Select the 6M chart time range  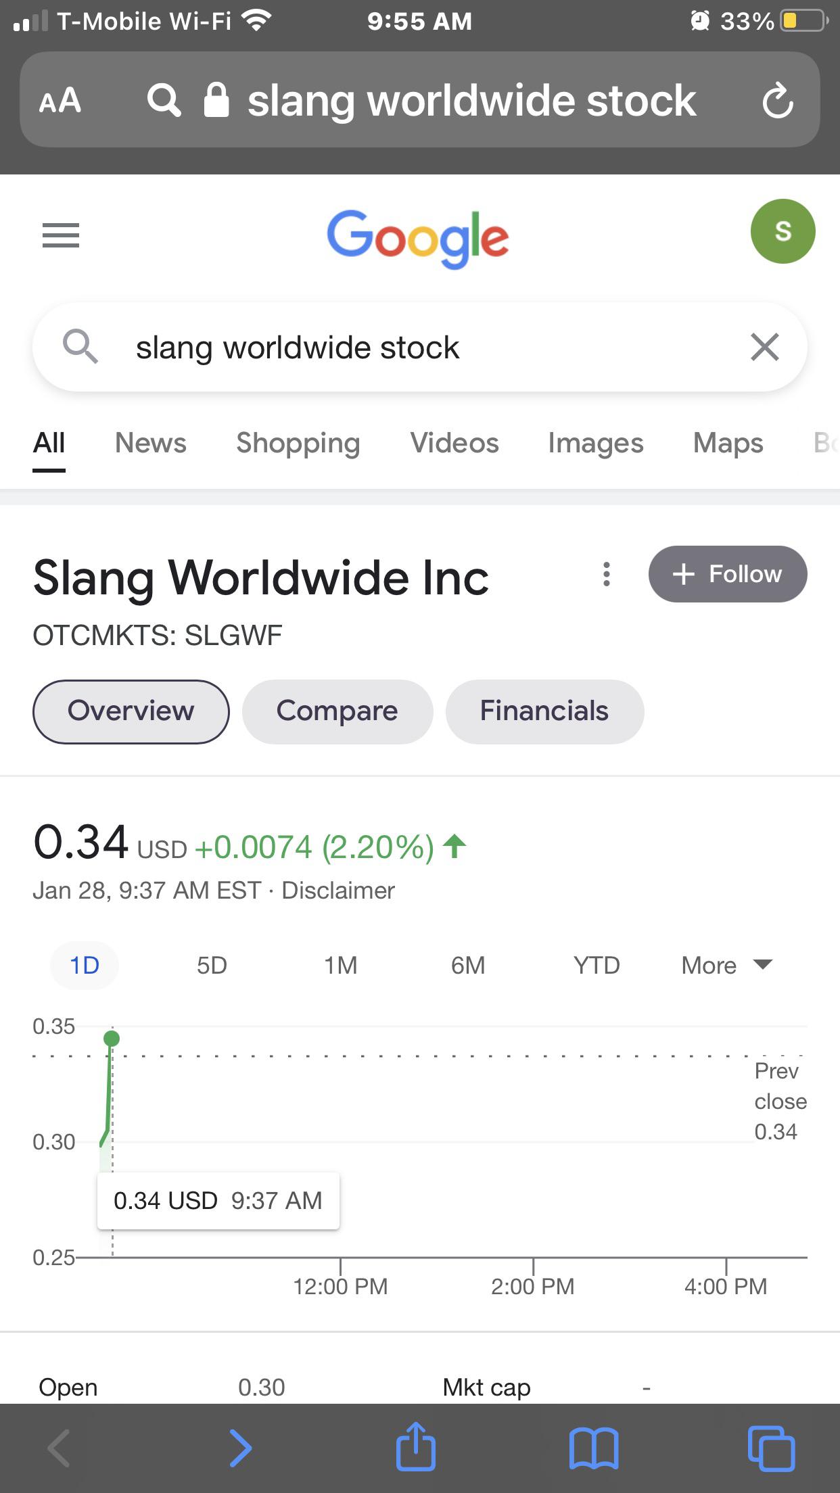pyautogui.click(x=468, y=966)
